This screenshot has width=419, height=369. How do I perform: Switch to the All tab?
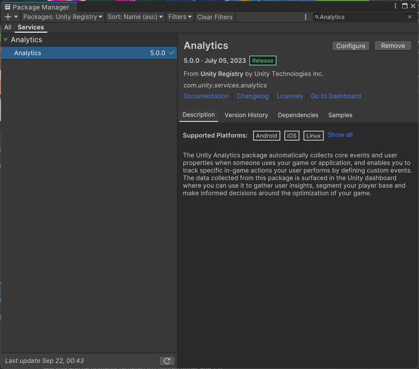(8, 27)
